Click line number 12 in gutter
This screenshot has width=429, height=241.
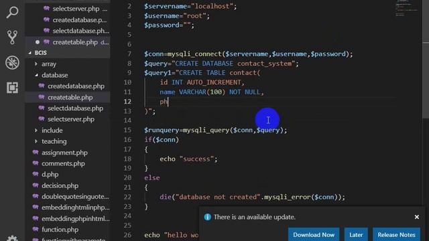(127, 102)
